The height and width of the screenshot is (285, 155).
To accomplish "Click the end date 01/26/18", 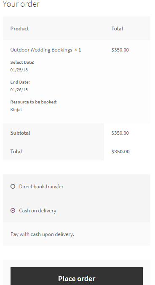I will click(x=19, y=90).
